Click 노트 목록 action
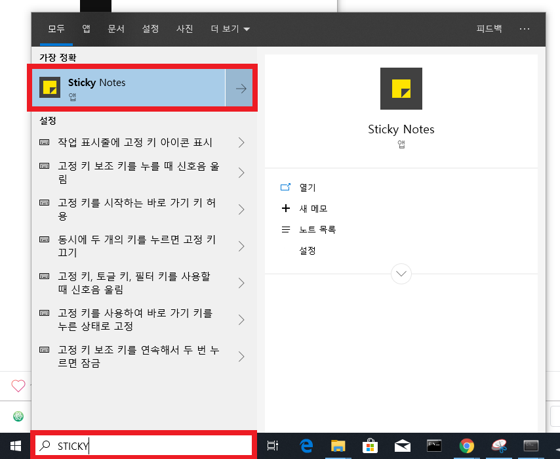 pos(317,229)
